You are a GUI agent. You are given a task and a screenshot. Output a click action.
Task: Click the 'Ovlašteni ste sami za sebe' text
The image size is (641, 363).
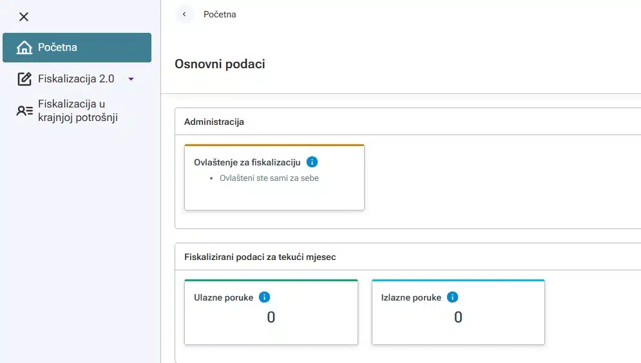coord(269,178)
